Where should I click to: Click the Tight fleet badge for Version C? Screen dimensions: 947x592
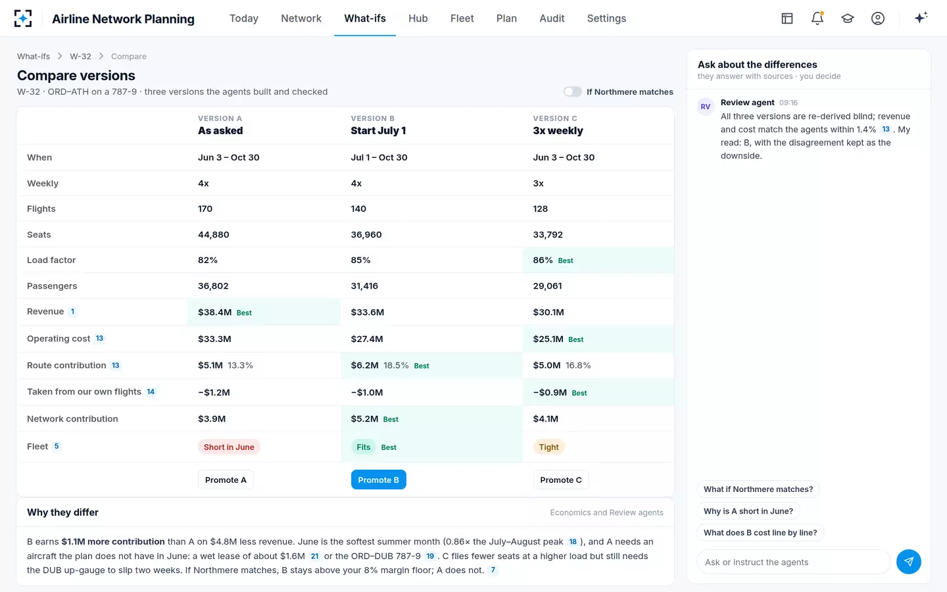pos(549,447)
